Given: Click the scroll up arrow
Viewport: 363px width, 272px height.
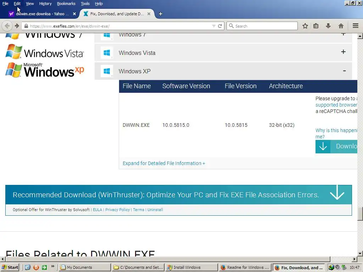Looking at the screenshot, I should [x=360, y=36].
